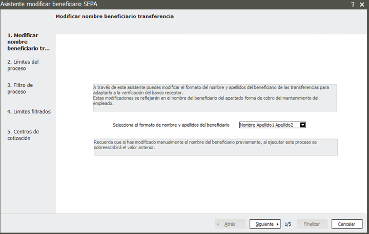Viewport: 369px width, 234px height.
Task: Jump to step 5 Centros de cotización
Action: tap(23, 134)
